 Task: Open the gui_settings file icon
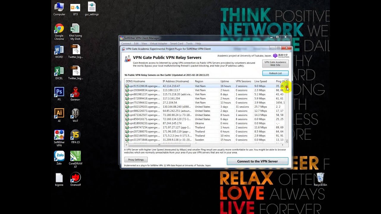point(92,9)
